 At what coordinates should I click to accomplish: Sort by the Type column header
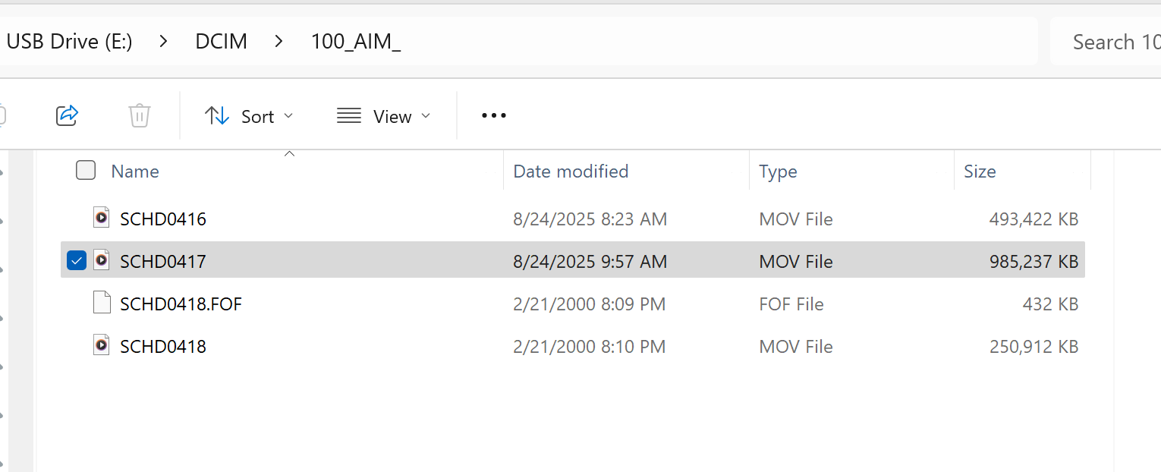pyautogui.click(x=778, y=171)
